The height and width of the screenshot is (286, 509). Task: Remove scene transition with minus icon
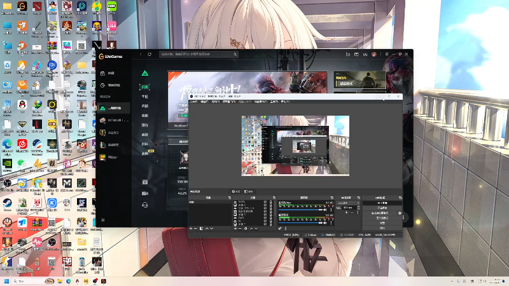pos(352,212)
